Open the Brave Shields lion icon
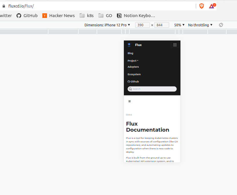Viewport: 237px width, 195px height. pos(202,6)
